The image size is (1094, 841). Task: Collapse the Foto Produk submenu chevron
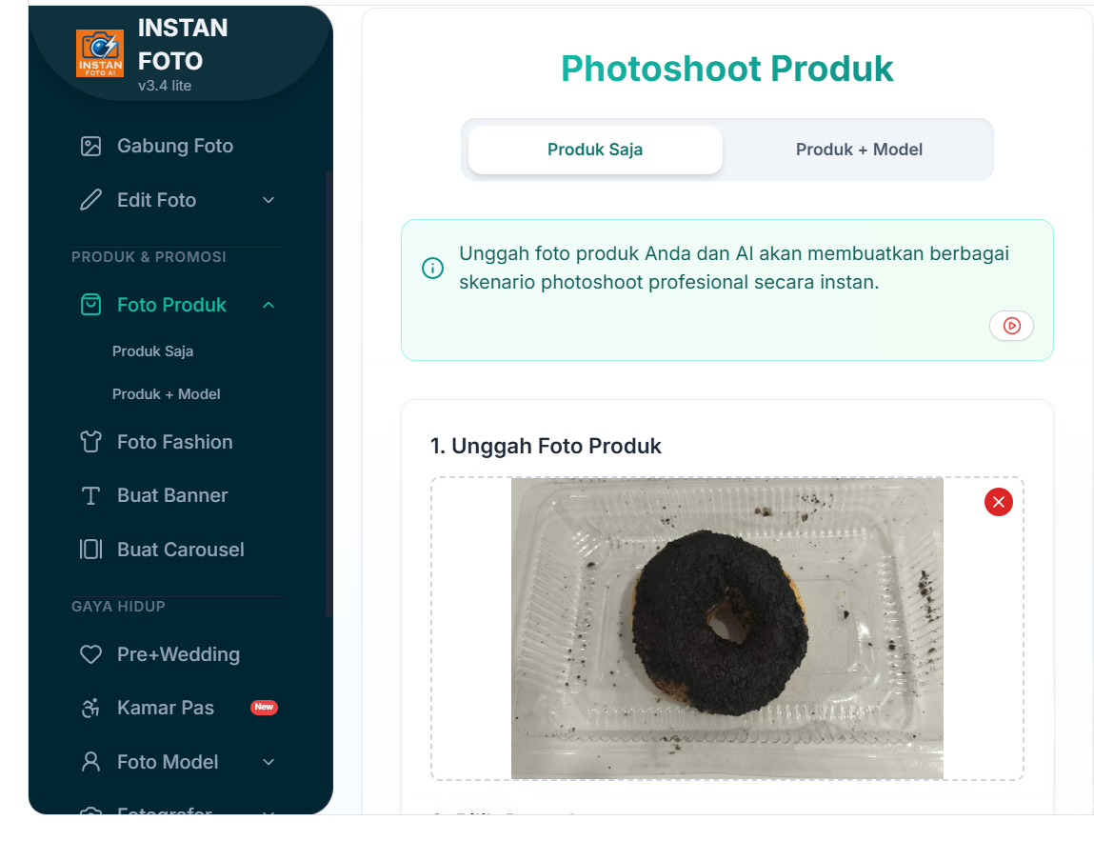pyautogui.click(x=269, y=305)
